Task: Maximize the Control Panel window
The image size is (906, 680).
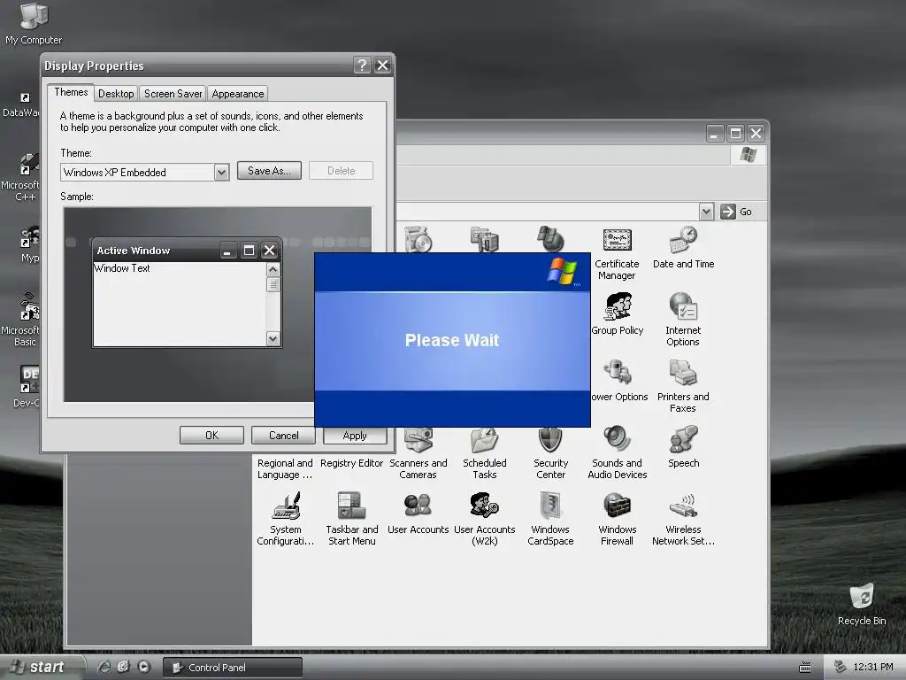Action: (735, 134)
